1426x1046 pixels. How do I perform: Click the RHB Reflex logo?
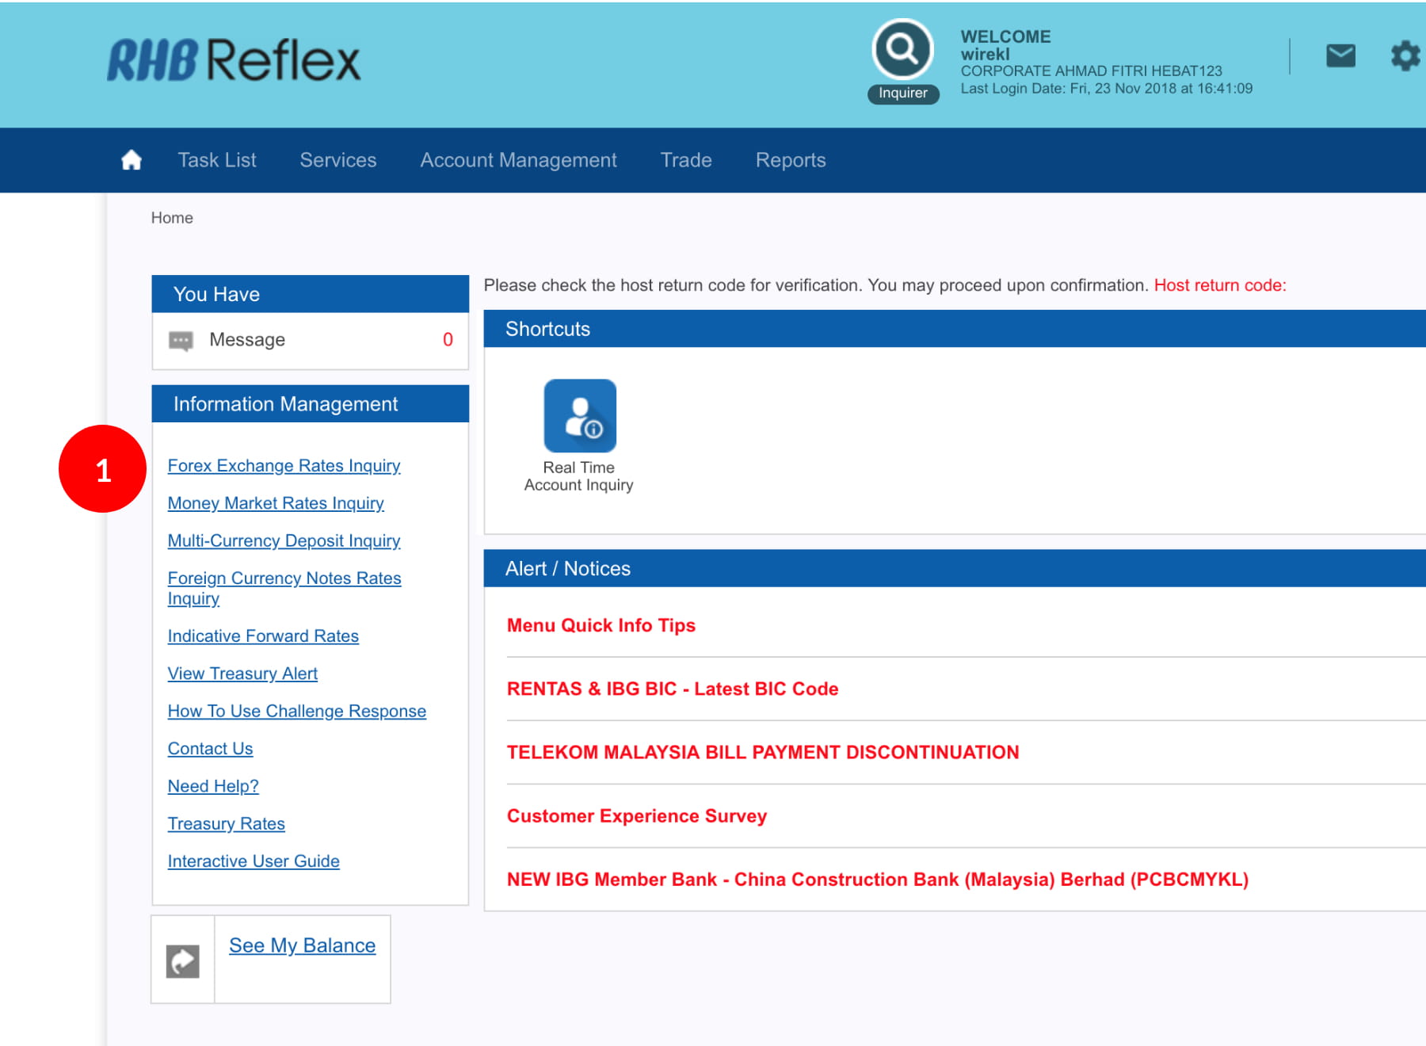coord(234,61)
